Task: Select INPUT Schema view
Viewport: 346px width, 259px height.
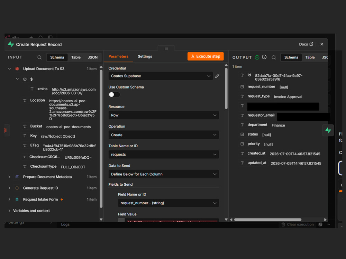Action: point(57,57)
